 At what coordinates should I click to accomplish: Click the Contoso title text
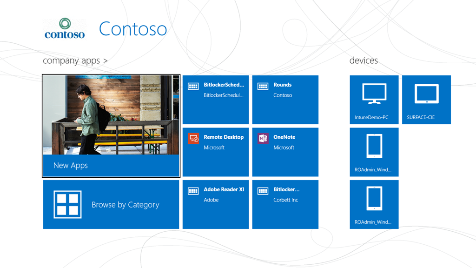coord(133,29)
